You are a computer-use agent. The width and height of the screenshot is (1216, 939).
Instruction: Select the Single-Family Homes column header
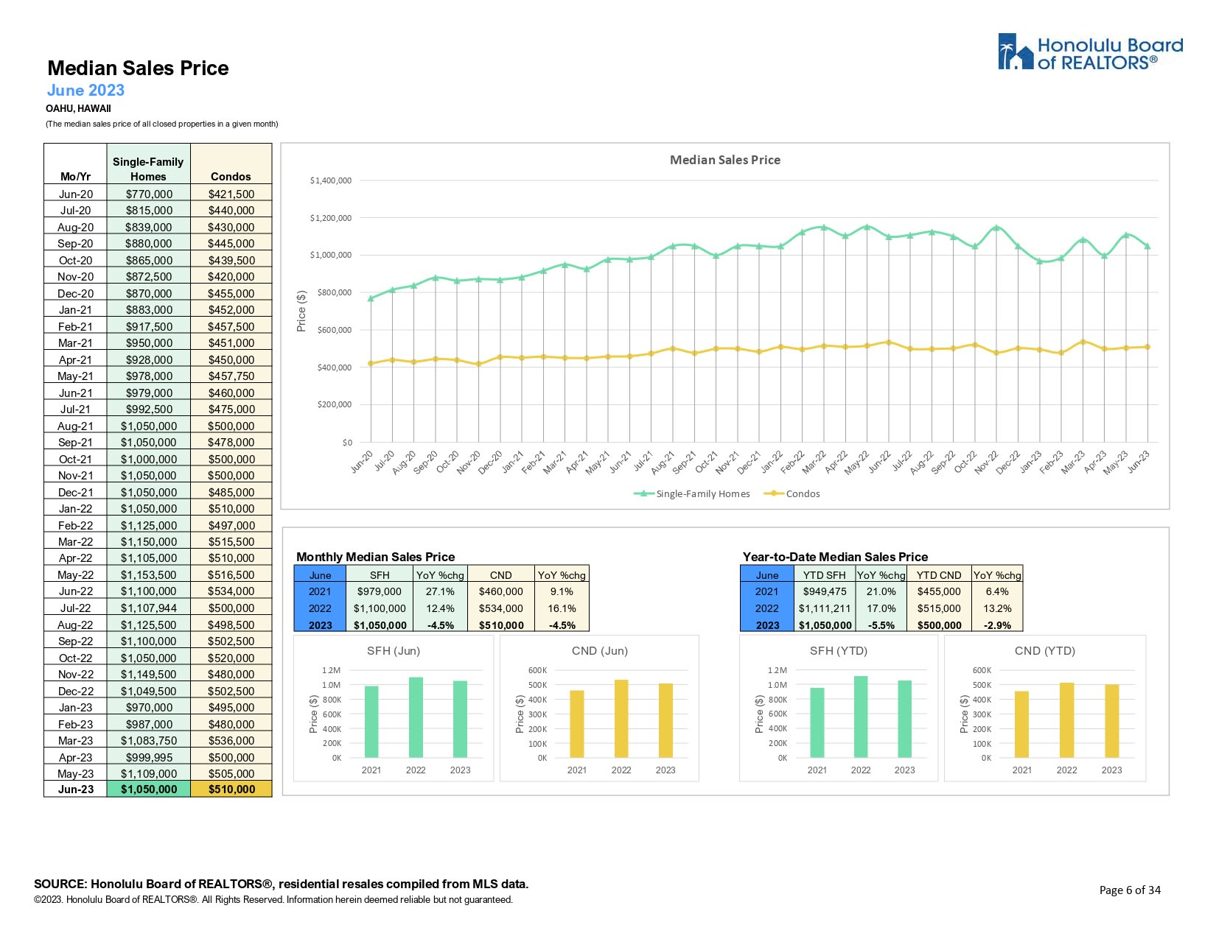(148, 169)
